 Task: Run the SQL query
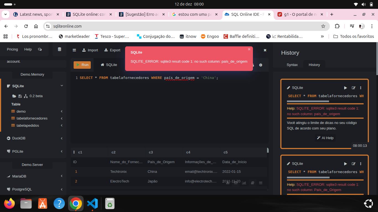(82, 65)
